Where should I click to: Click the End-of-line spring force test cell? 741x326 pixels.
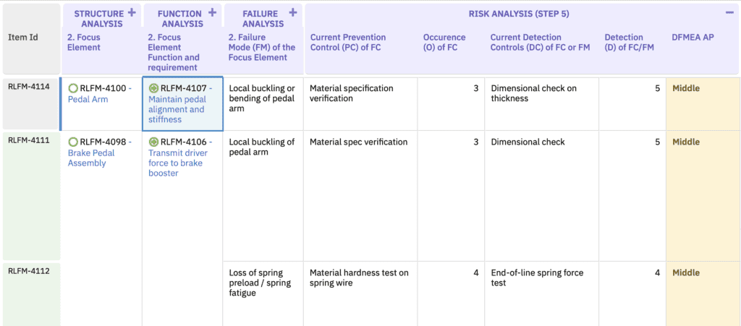[537, 278]
